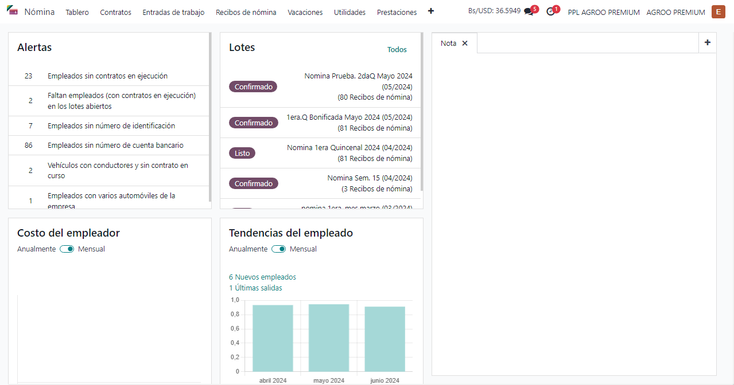Screen dimensions: 734x385
Task: Click the Todos link in Lotes
Action: (397, 50)
